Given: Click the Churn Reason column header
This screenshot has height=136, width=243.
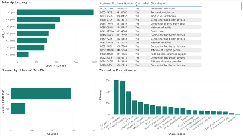Looking at the screenshot, I should coord(158,3).
